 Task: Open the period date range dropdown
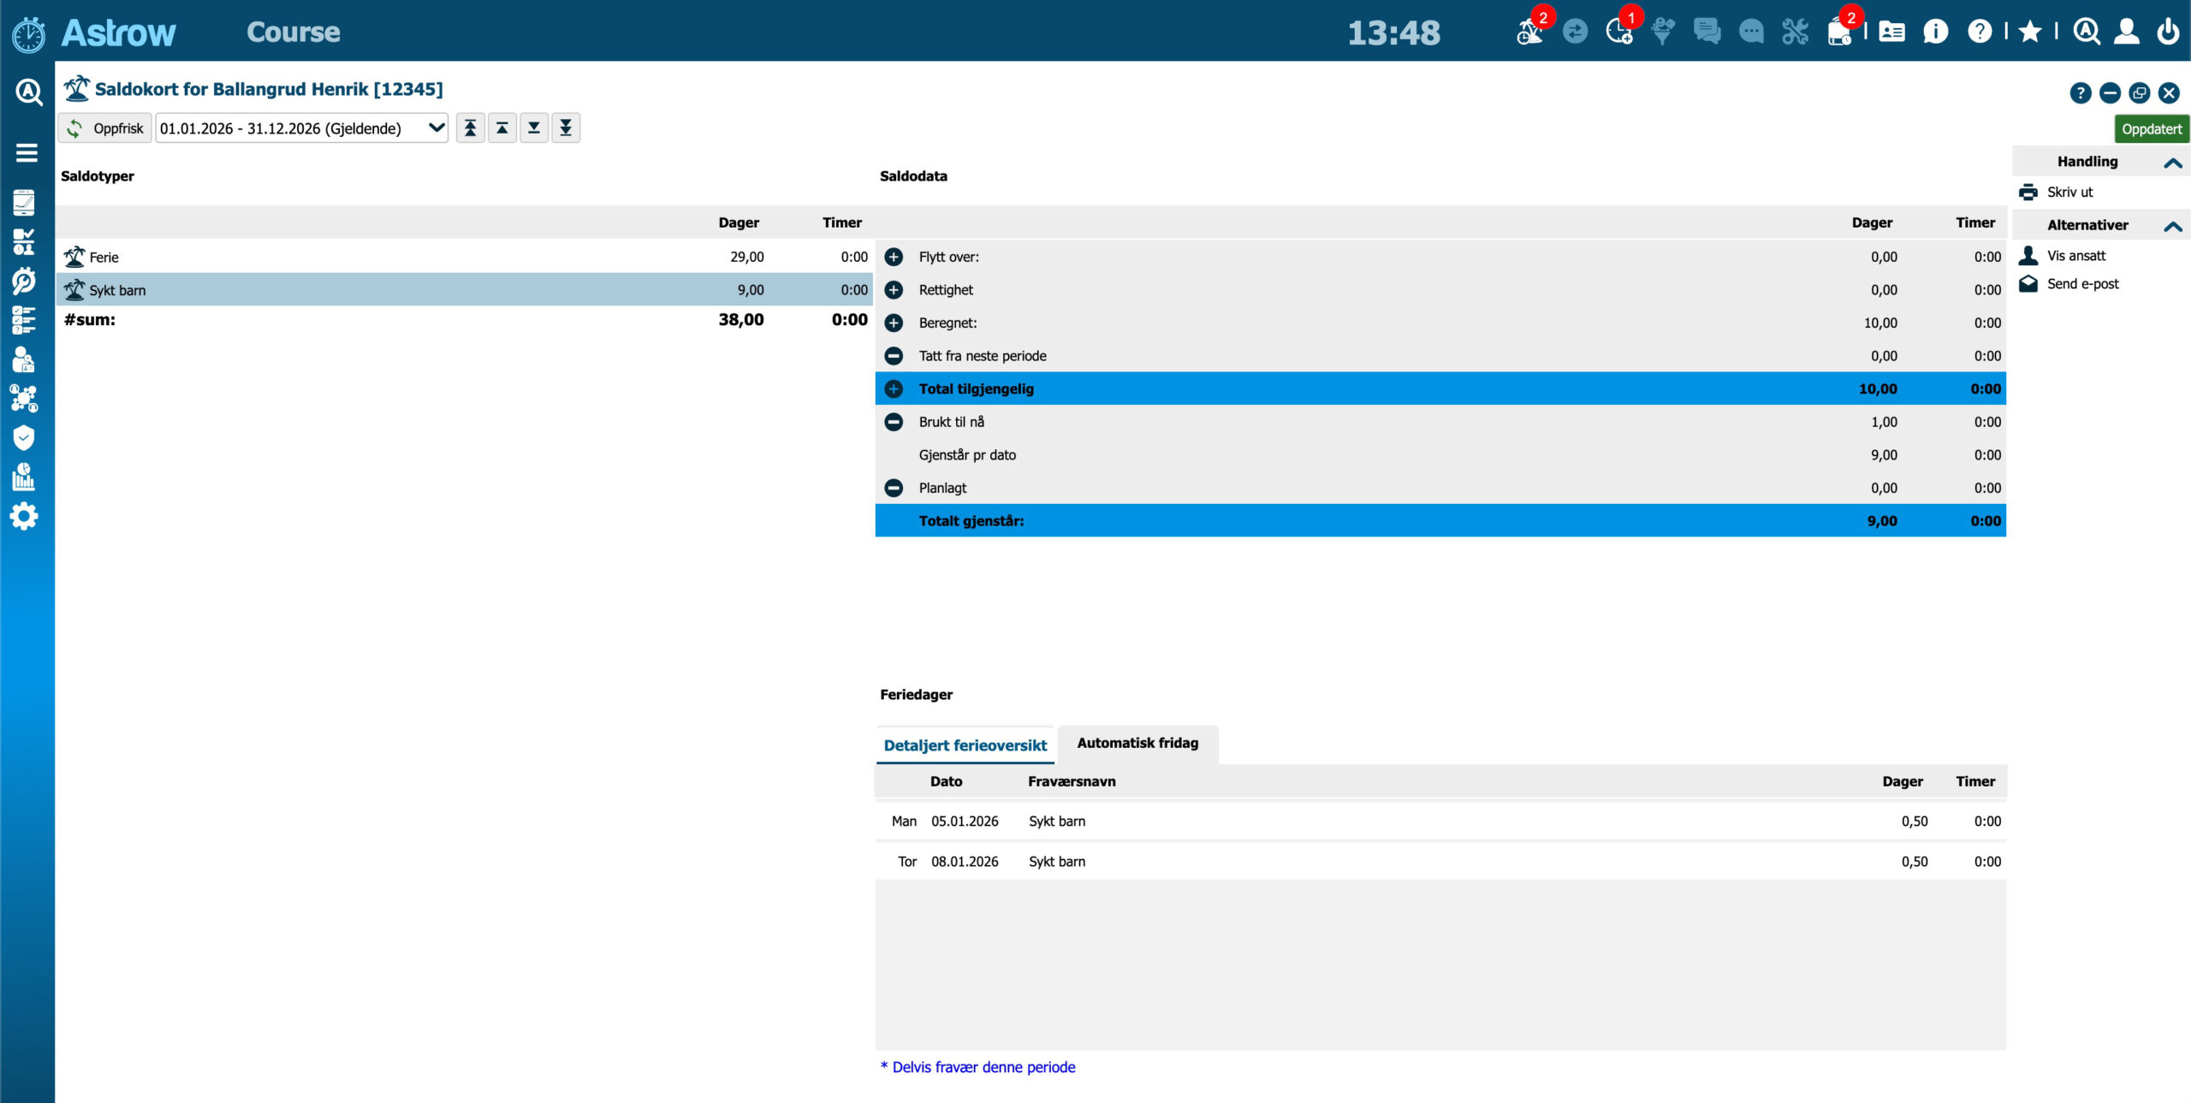tap(301, 128)
